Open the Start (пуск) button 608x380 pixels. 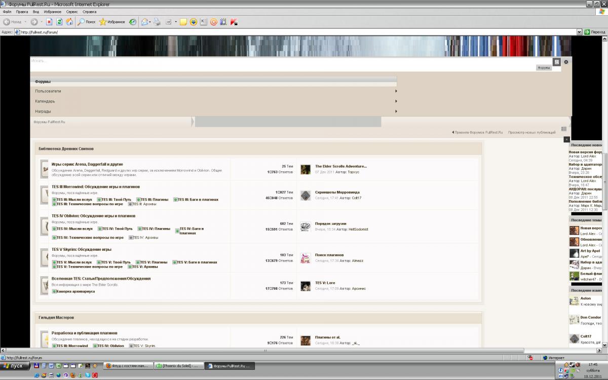pyautogui.click(x=16, y=366)
